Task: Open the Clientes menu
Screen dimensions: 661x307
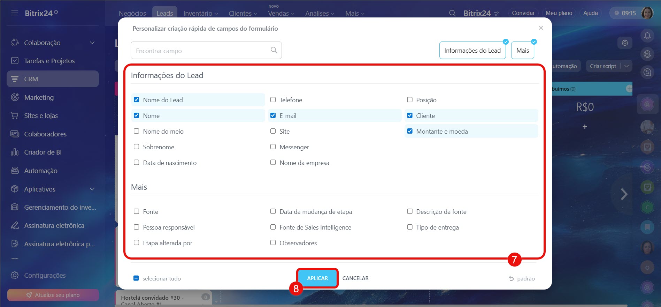Action: point(243,13)
